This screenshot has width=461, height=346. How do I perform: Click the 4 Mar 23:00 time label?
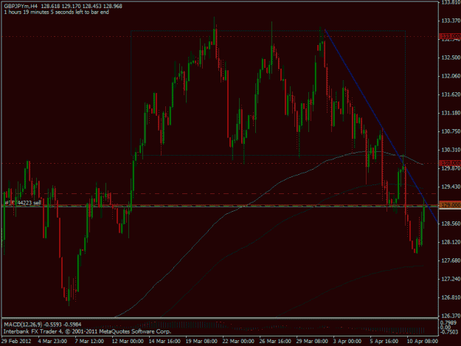(52, 342)
